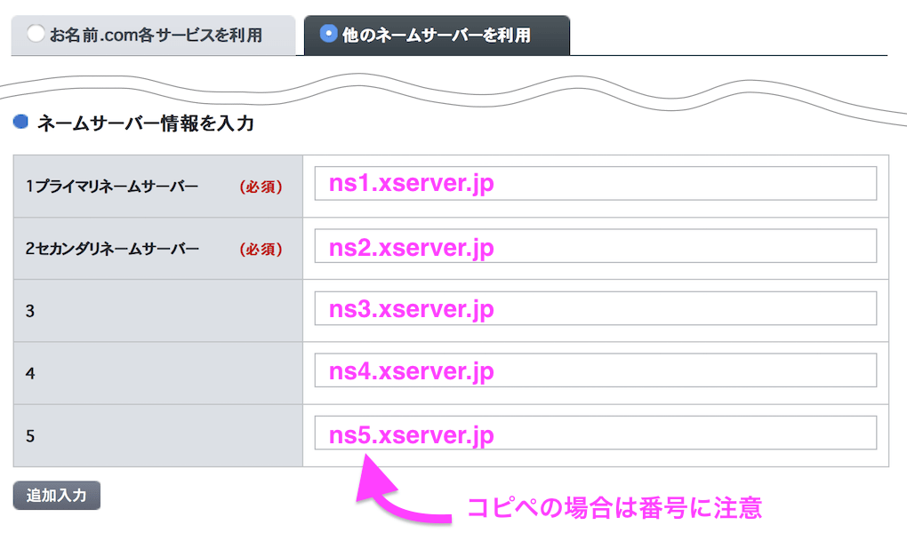Screen dimensions: 907x533
Task: Switch to the お名前.com各サービスを利用 tab
Action: pyautogui.click(x=153, y=36)
